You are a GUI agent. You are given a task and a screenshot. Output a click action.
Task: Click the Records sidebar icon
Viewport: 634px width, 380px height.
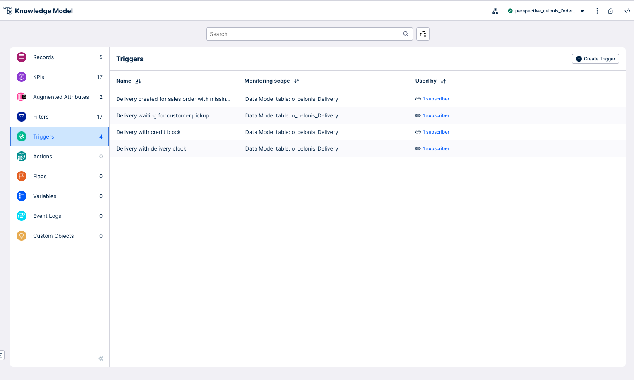[22, 57]
